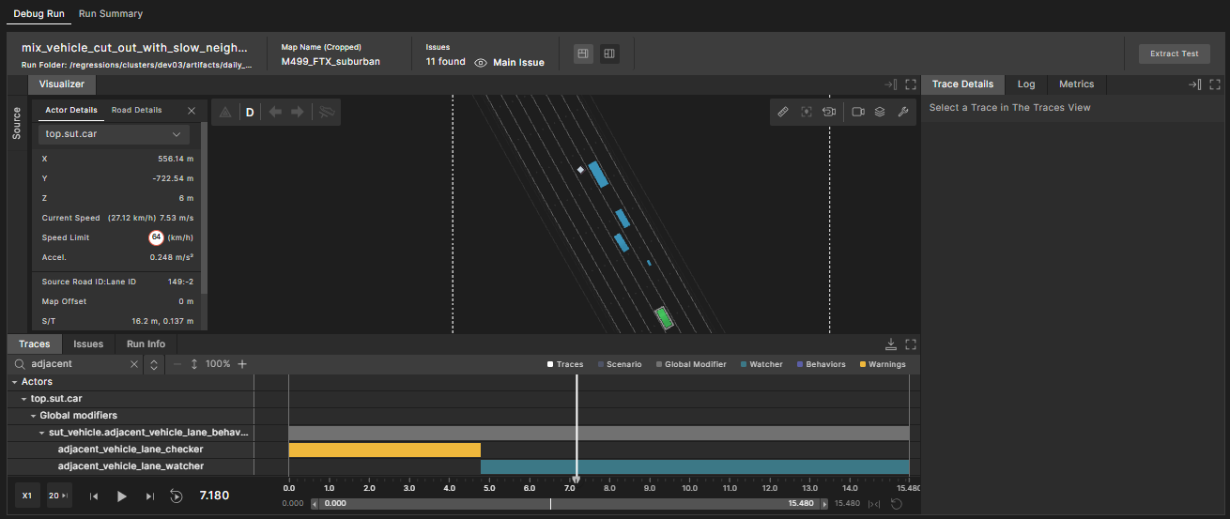The image size is (1230, 519).
Task: Click the camera view icon in visualizer
Action: pos(858,112)
